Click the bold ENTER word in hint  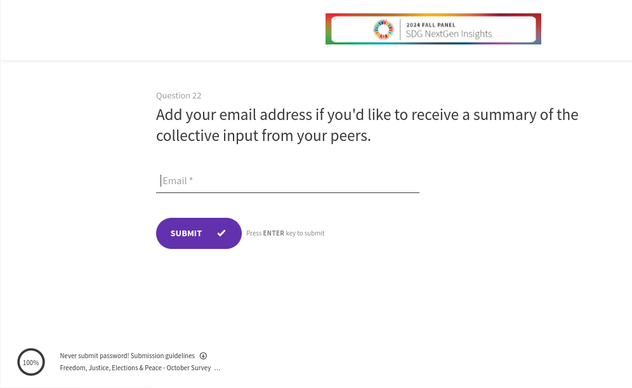pyautogui.click(x=273, y=234)
